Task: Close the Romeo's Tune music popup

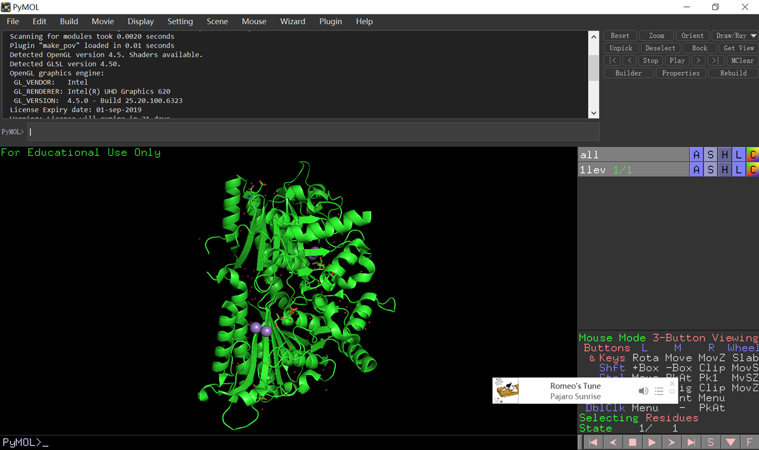Action: (x=672, y=384)
